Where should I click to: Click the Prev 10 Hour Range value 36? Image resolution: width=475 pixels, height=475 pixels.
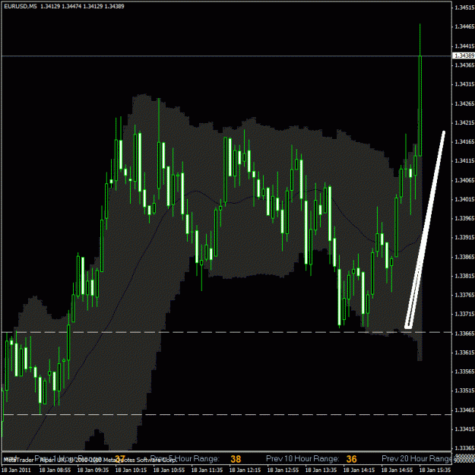(x=351, y=459)
